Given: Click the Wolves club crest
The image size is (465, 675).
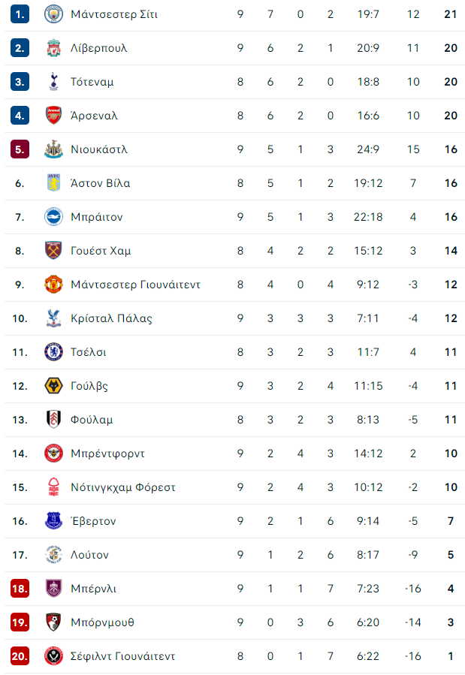Looking at the screenshot, I should 54,386.
